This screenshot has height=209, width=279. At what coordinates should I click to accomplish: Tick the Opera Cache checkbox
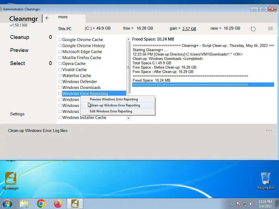tap(60, 64)
